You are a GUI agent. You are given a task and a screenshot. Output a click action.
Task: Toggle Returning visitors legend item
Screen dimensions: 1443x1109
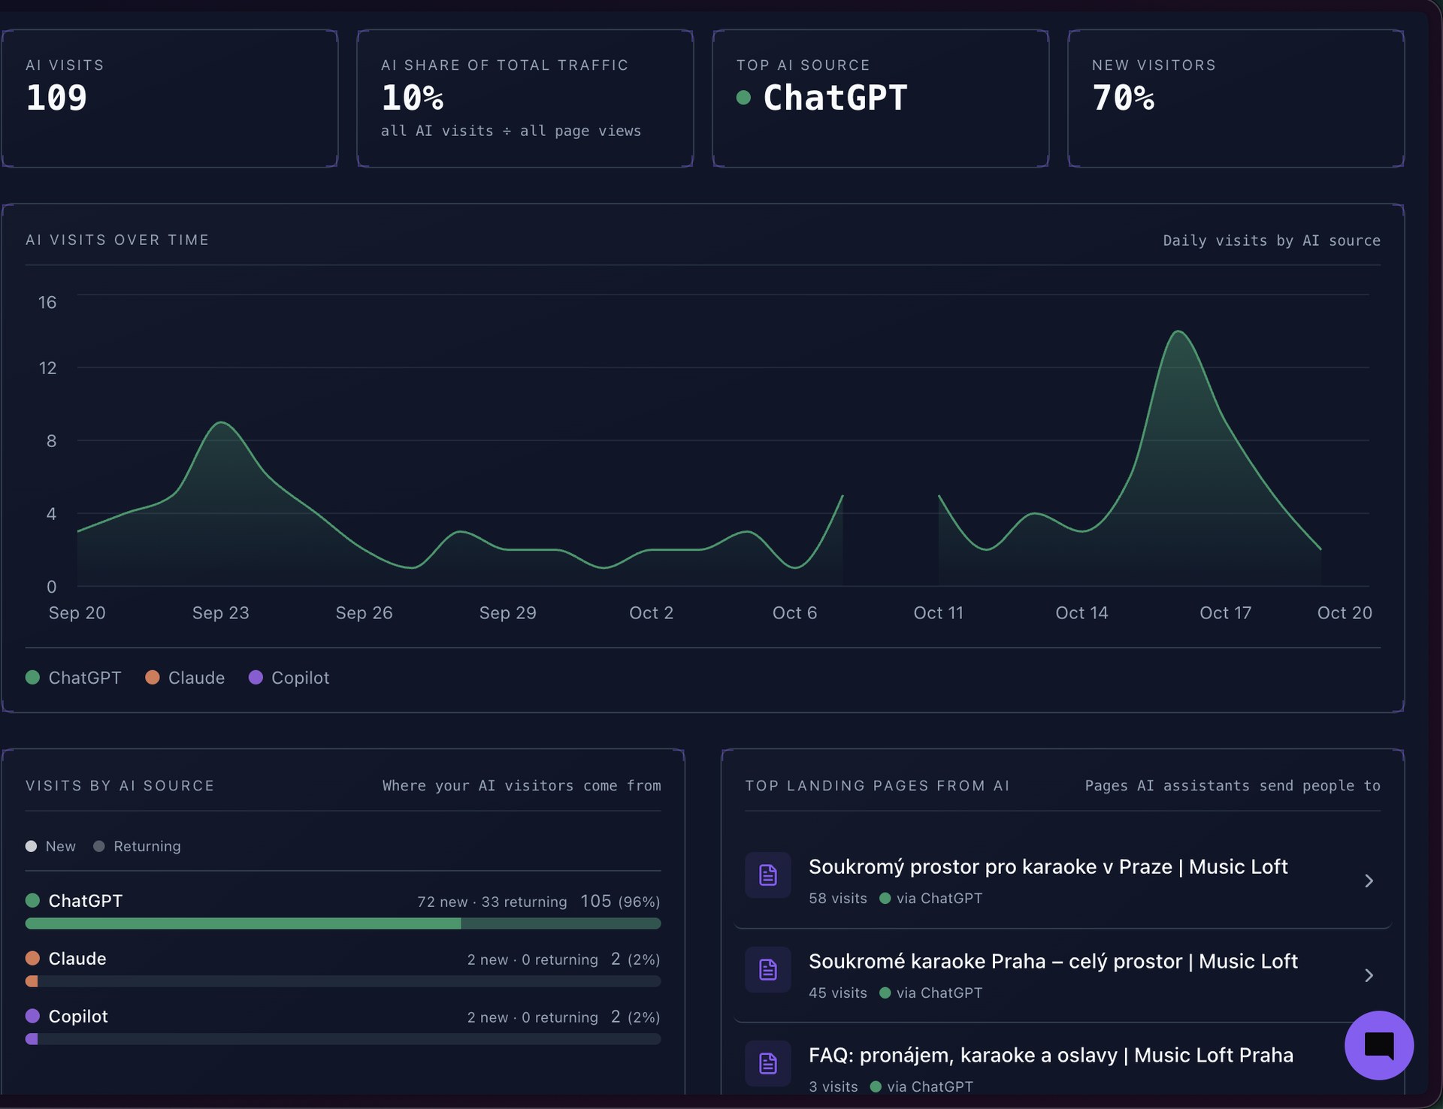[x=138, y=846]
